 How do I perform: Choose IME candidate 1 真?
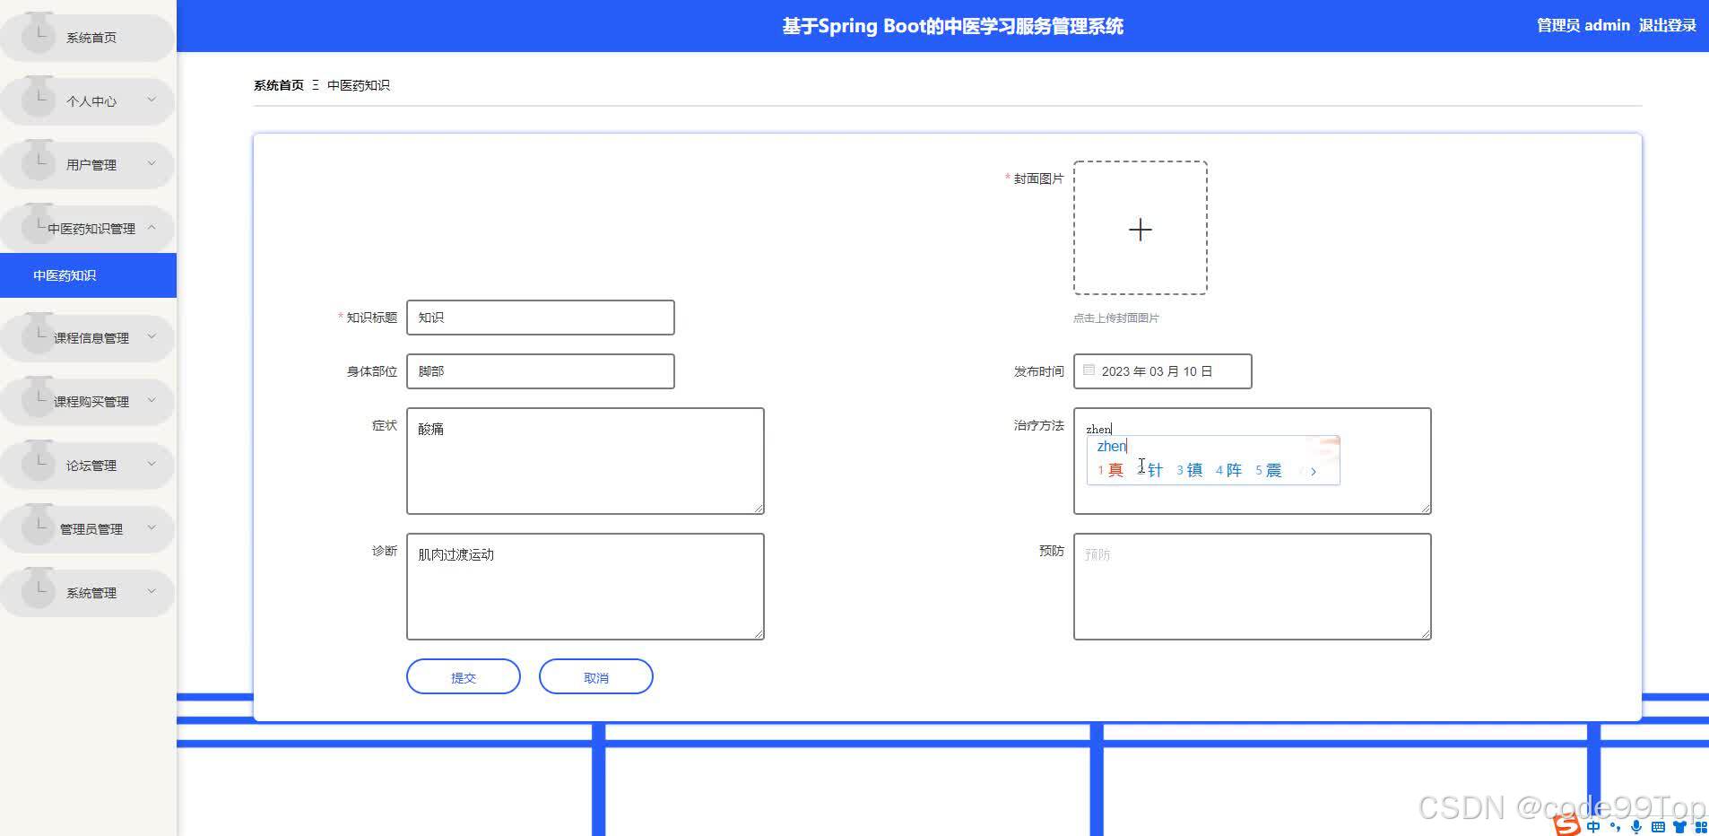[x=1111, y=470]
